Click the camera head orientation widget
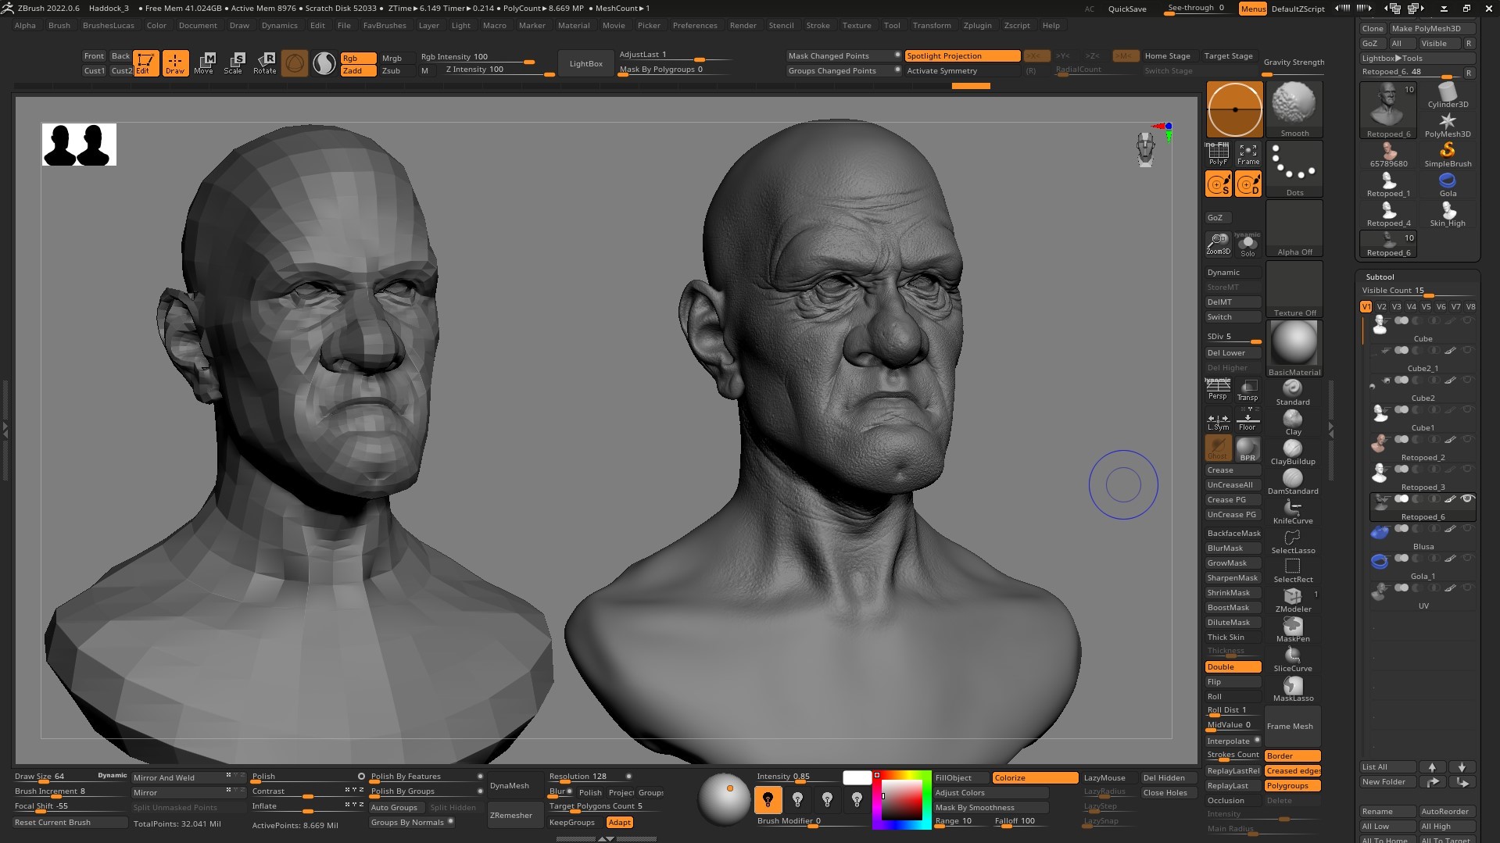This screenshot has width=1500, height=843. (1145, 149)
